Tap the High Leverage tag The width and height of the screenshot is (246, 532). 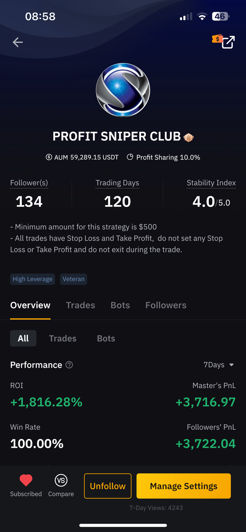(x=33, y=279)
